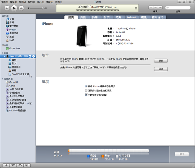Open the 控制(C) menu
The width and height of the screenshot is (195, 168).
(x=31, y=2)
